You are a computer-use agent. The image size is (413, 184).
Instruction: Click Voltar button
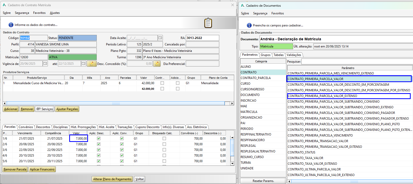coord(140,179)
